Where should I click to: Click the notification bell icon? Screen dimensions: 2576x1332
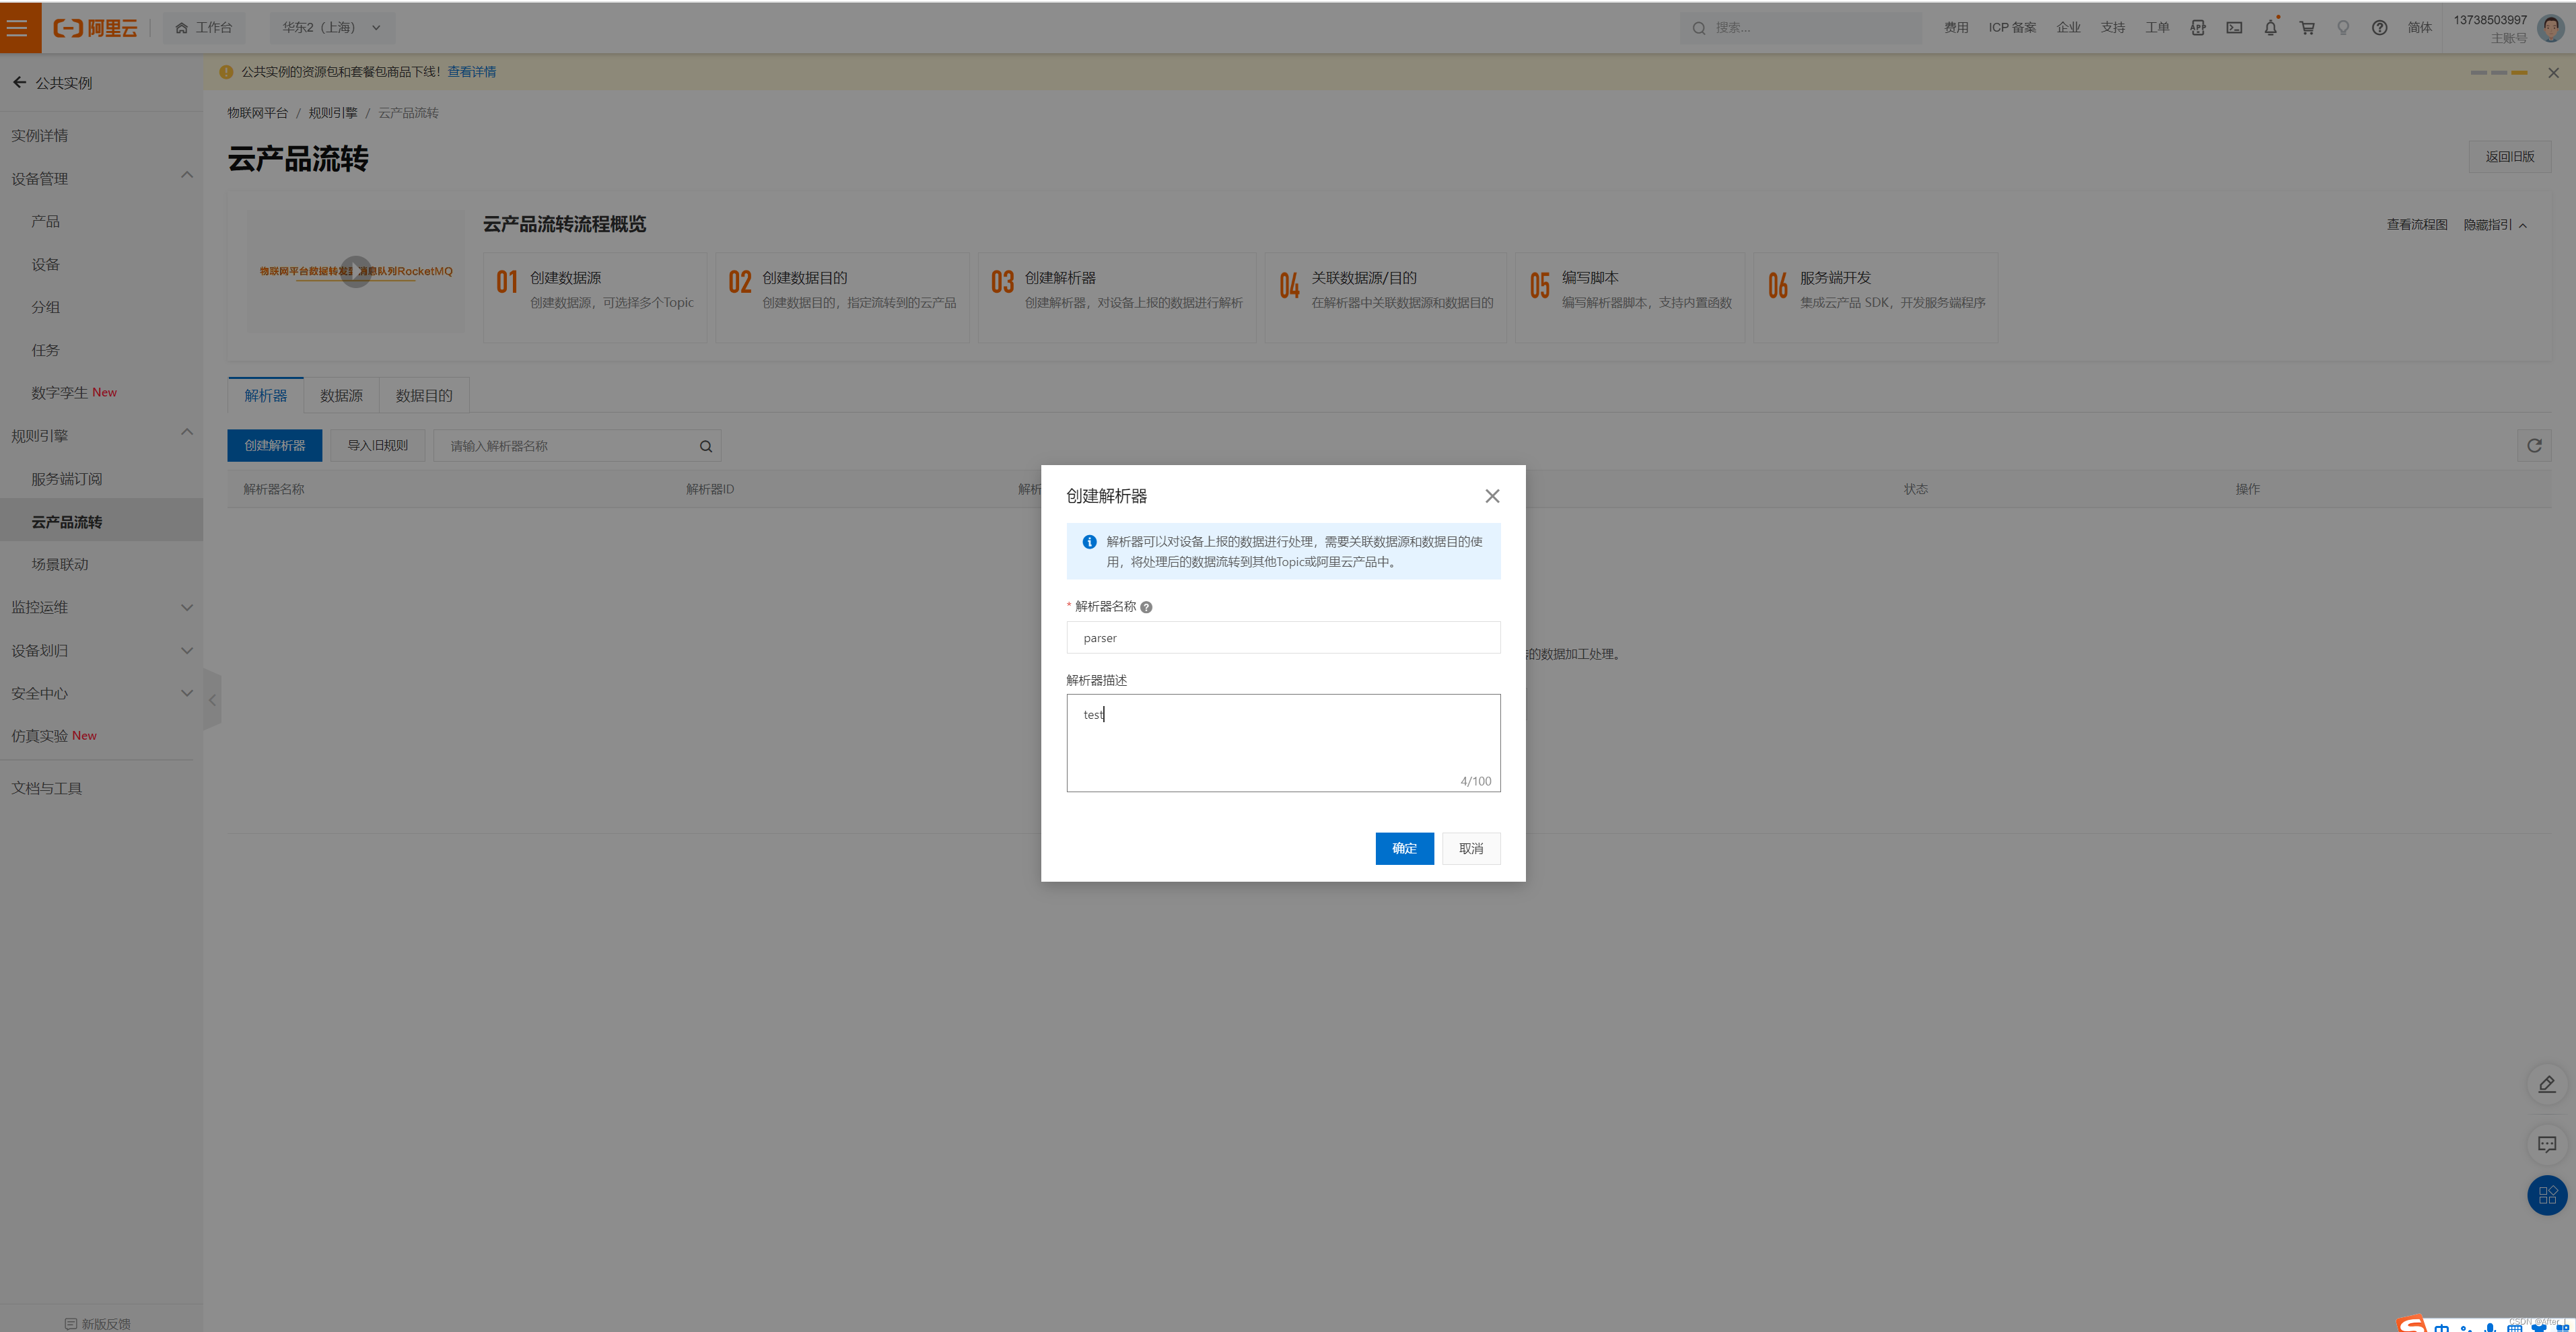point(2270,28)
